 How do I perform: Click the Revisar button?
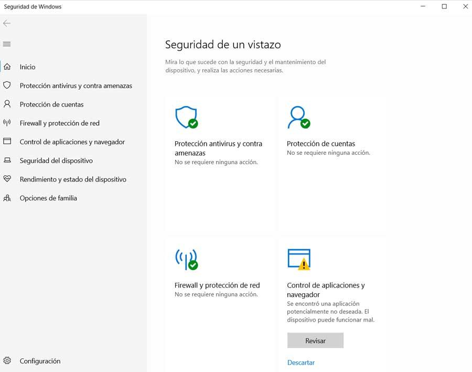tap(315, 341)
